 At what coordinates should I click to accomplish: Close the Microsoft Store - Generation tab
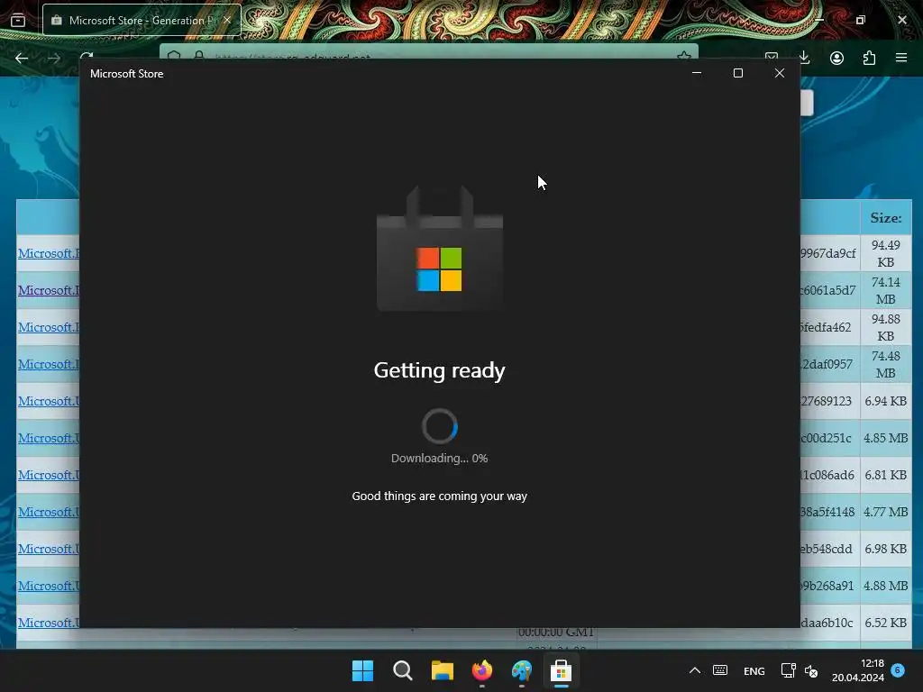pyautogui.click(x=227, y=20)
